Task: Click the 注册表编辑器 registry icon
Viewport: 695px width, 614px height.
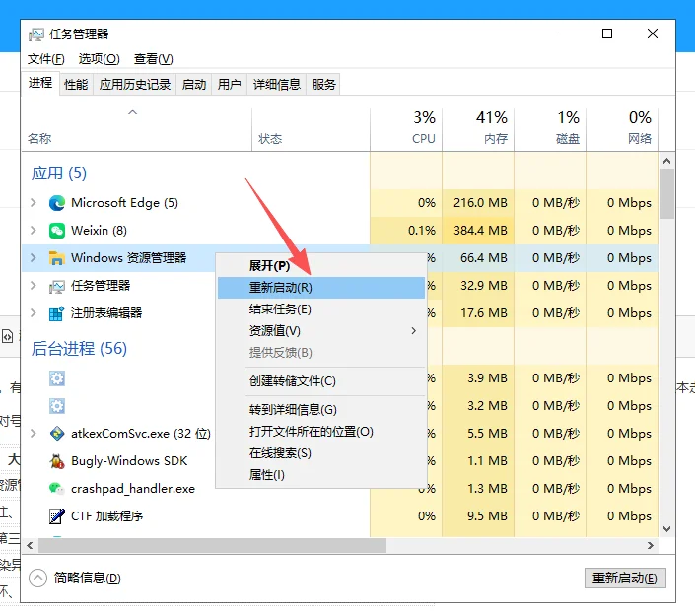Action: pos(57,313)
